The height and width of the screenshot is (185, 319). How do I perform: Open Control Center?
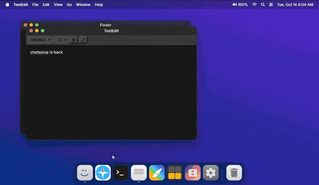tap(271, 4)
